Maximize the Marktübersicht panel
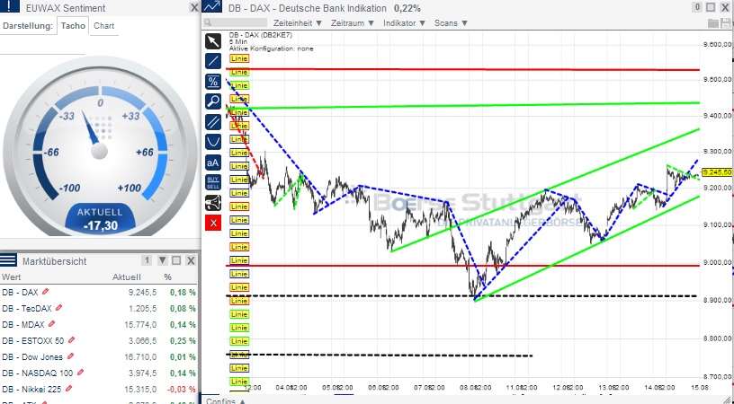Screen dimensions: 734x404 coord(176,260)
